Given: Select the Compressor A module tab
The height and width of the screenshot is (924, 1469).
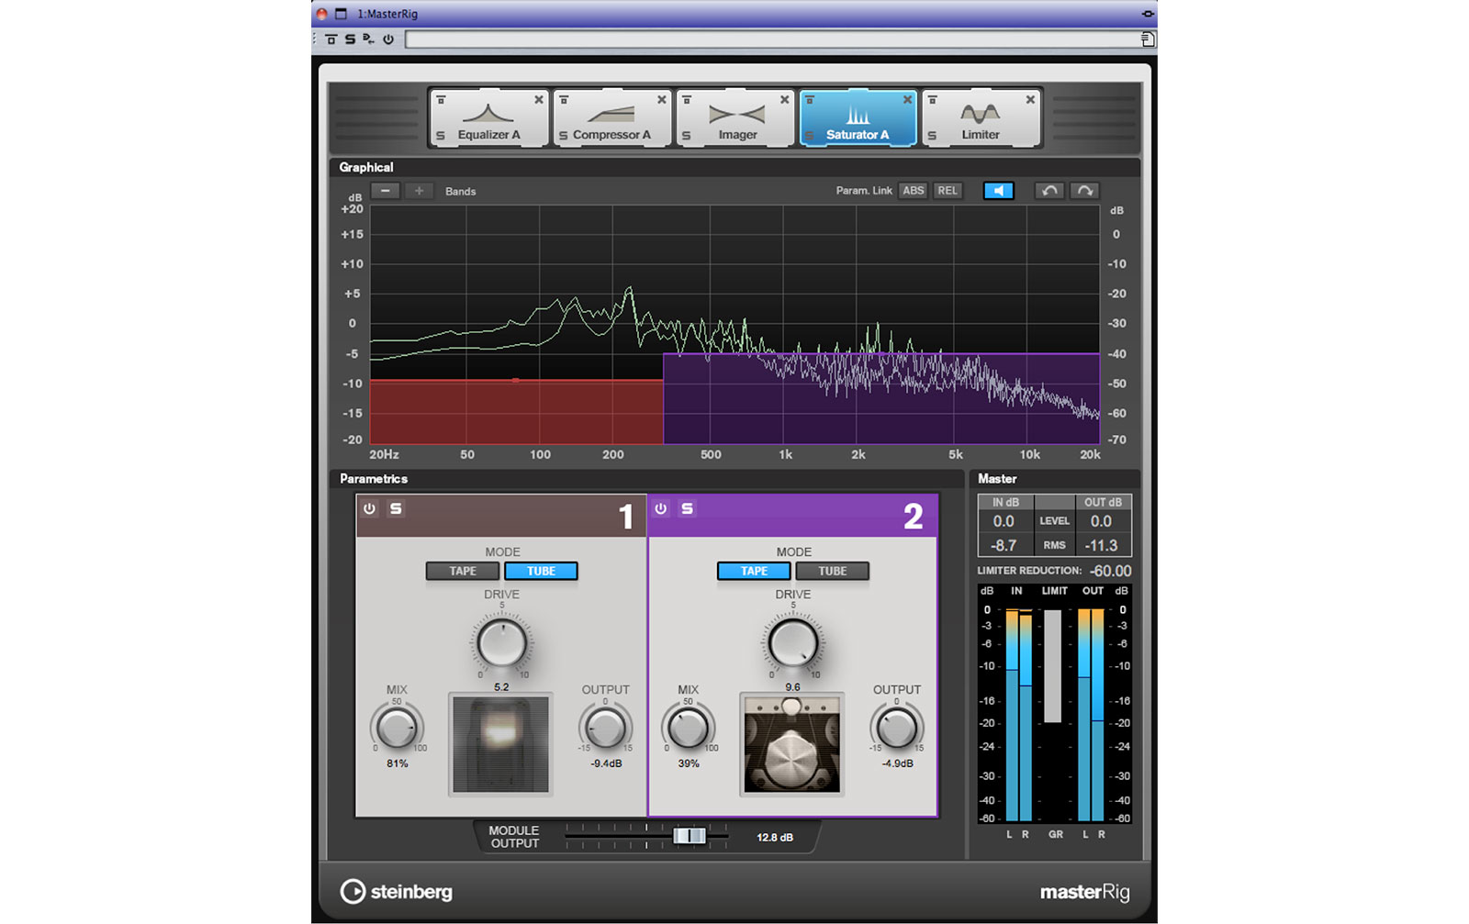Looking at the screenshot, I should 611,117.
